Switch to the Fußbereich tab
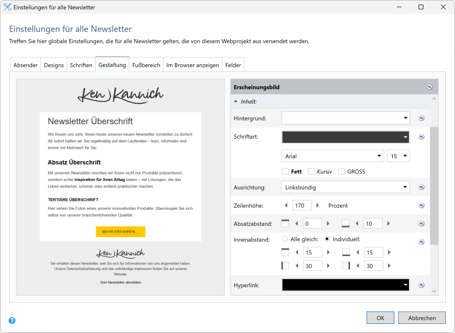This screenshot has height=333, width=455. point(147,64)
